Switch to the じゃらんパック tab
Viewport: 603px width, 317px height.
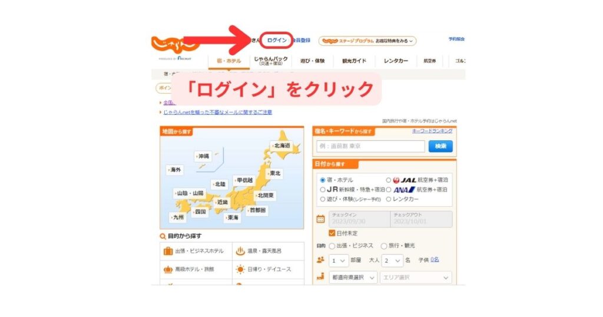[x=271, y=61]
